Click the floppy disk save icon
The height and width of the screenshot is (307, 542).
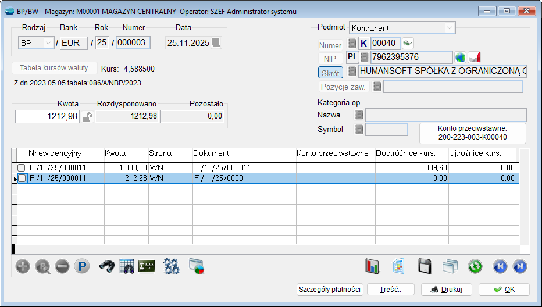tap(425, 266)
